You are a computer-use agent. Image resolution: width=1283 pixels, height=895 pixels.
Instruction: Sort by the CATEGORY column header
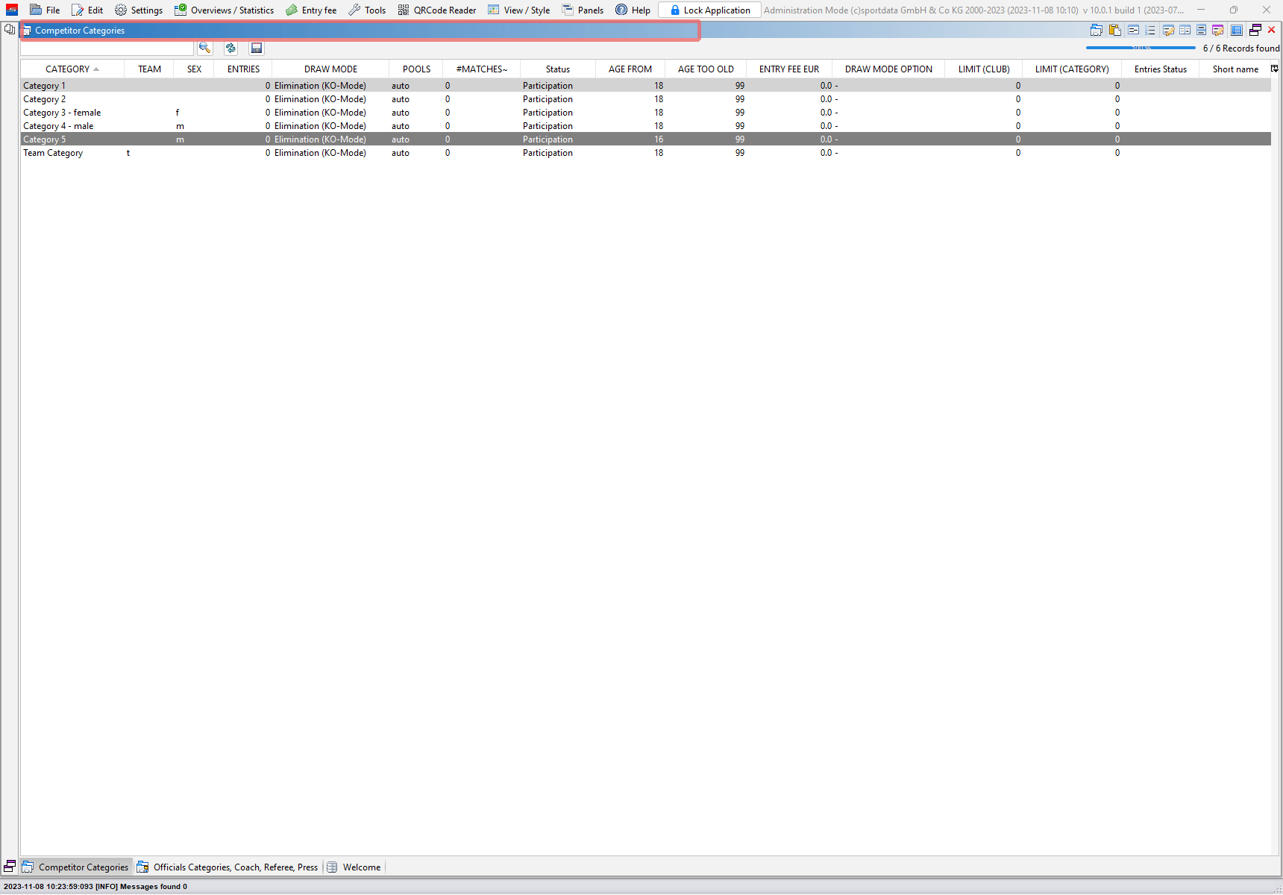[x=68, y=69]
